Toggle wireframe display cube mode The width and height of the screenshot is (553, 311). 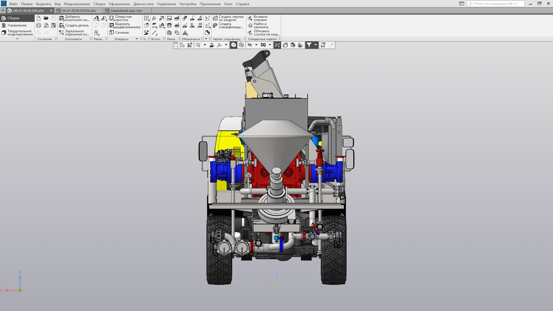coord(241,45)
